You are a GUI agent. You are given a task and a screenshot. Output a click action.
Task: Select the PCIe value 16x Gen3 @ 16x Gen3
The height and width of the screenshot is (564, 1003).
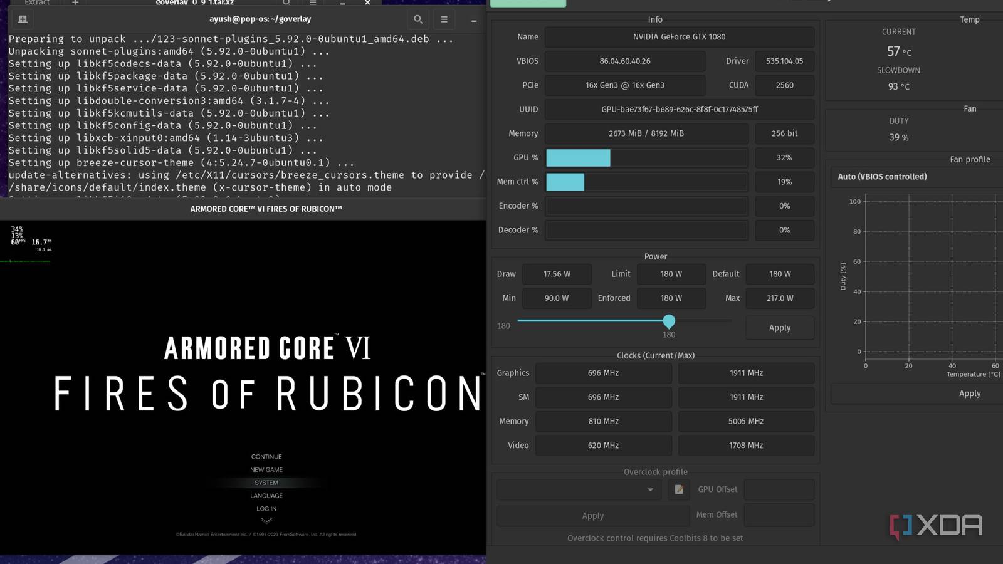click(625, 85)
